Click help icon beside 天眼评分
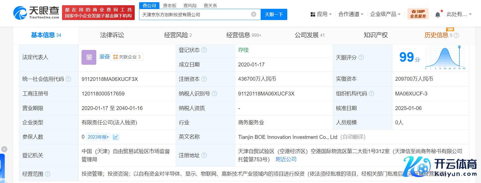481x183 pixels. [x=361, y=57]
